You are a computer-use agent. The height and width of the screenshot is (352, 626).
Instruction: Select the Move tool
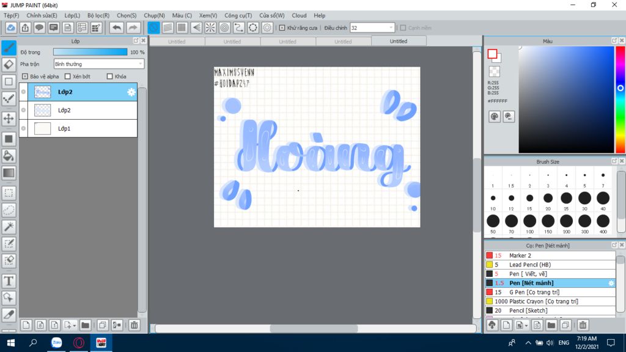[9, 119]
